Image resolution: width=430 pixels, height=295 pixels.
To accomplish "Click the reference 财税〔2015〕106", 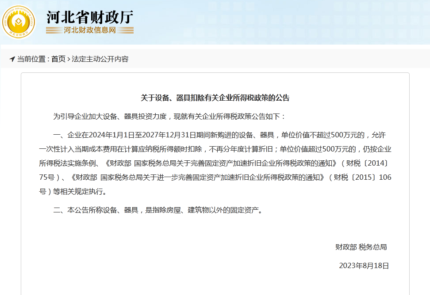I will [362, 178].
